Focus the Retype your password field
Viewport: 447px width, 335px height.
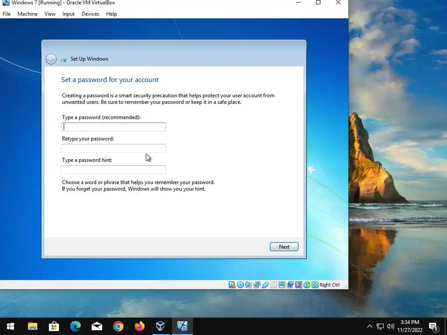(x=113, y=148)
